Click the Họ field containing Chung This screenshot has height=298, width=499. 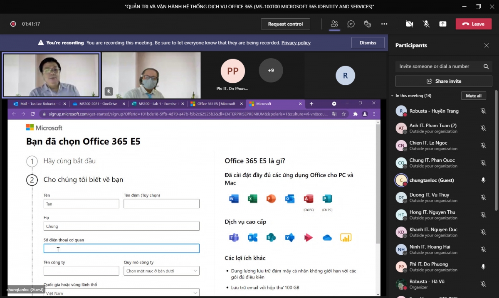point(121,226)
